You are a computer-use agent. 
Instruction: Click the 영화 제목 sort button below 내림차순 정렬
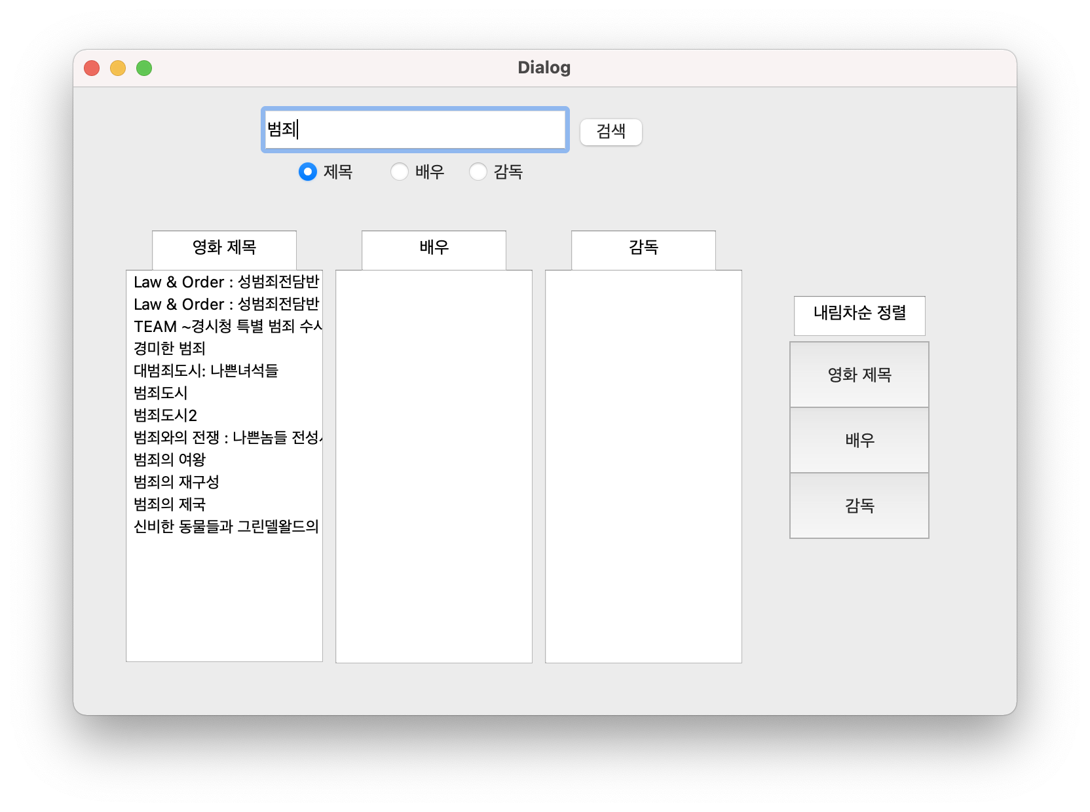[x=859, y=375]
